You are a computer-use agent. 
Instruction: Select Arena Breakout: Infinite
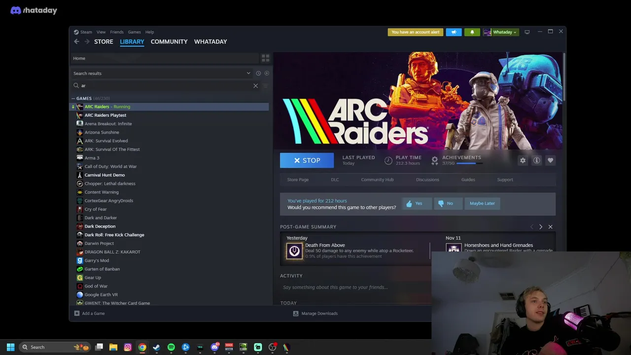click(108, 124)
